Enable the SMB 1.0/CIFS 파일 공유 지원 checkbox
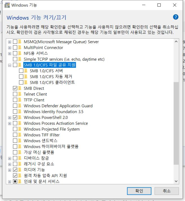 15,65
